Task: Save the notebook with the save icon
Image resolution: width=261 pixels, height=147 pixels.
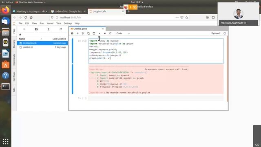Action: pos(72,33)
